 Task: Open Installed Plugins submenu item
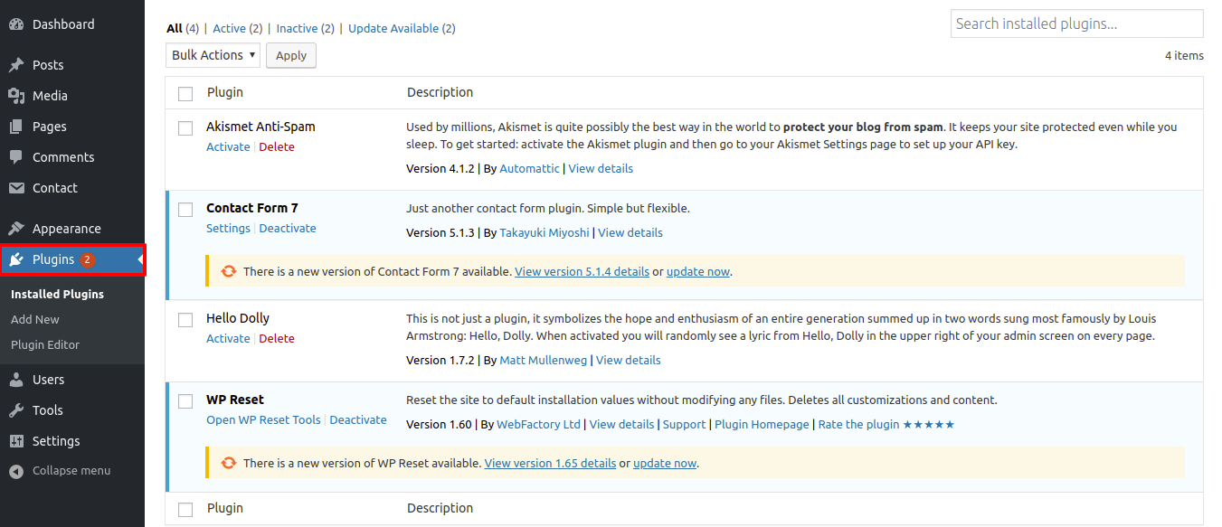57,294
